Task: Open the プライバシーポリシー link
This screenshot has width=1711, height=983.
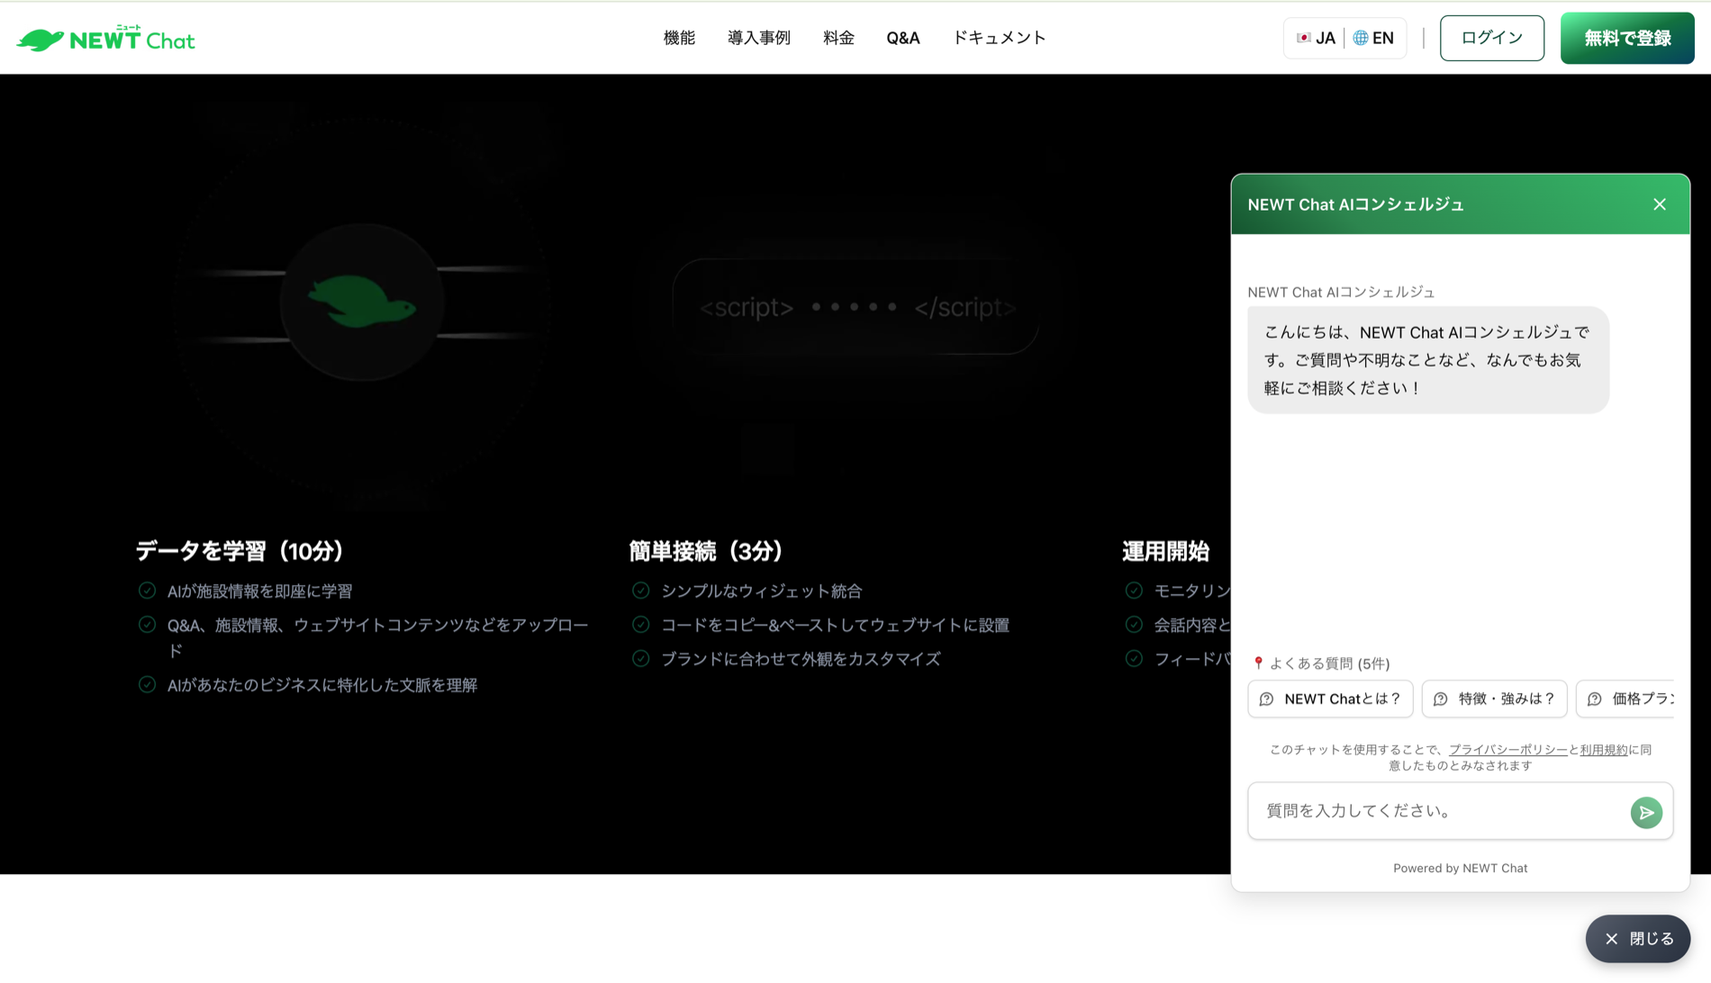Action: coord(1507,749)
